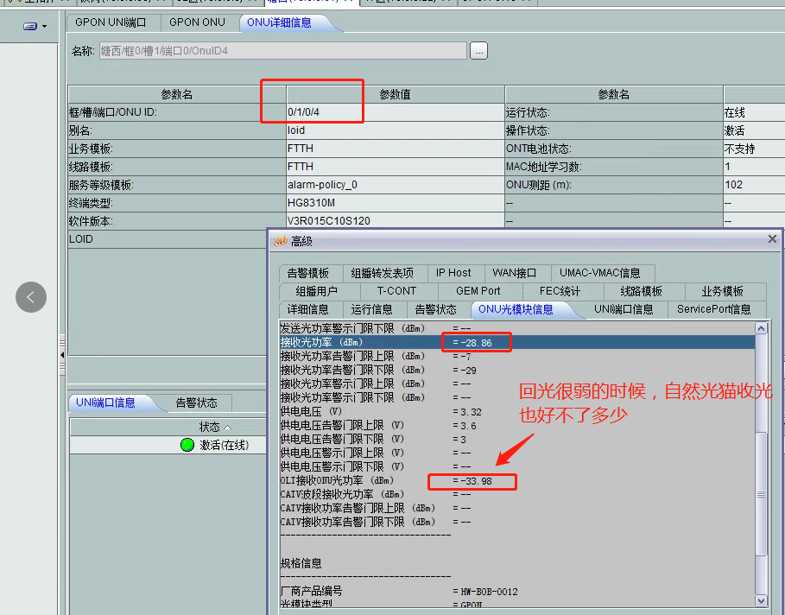Image resolution: width=785 pixels, height=615 pixels.
Task: Open the WAN接口 tab
Action: (515, 273)
